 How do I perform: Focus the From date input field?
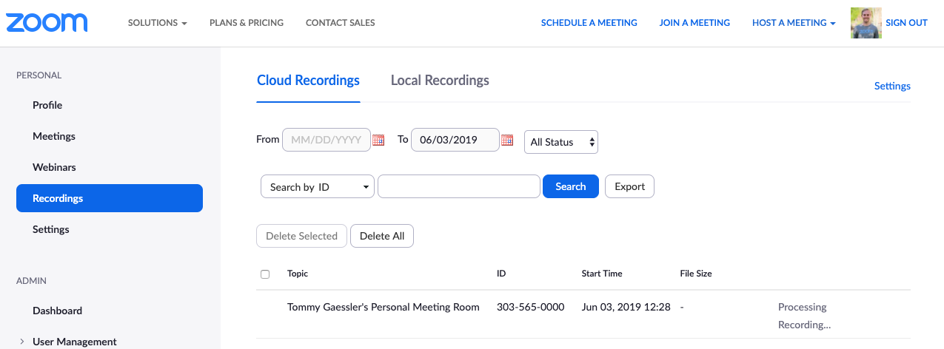[327, 139]
